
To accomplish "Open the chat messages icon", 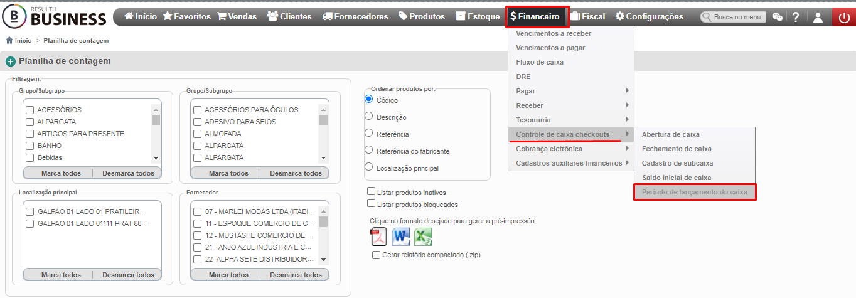I will point(777,17).
